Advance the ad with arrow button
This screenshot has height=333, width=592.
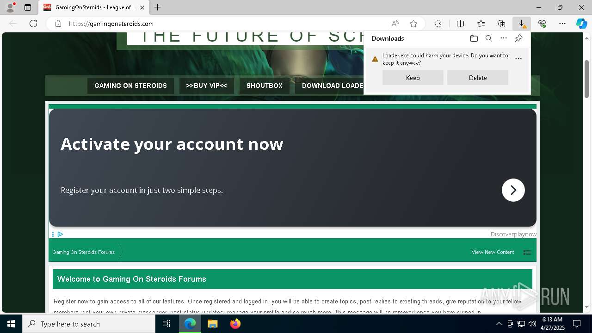click(513, 190)
